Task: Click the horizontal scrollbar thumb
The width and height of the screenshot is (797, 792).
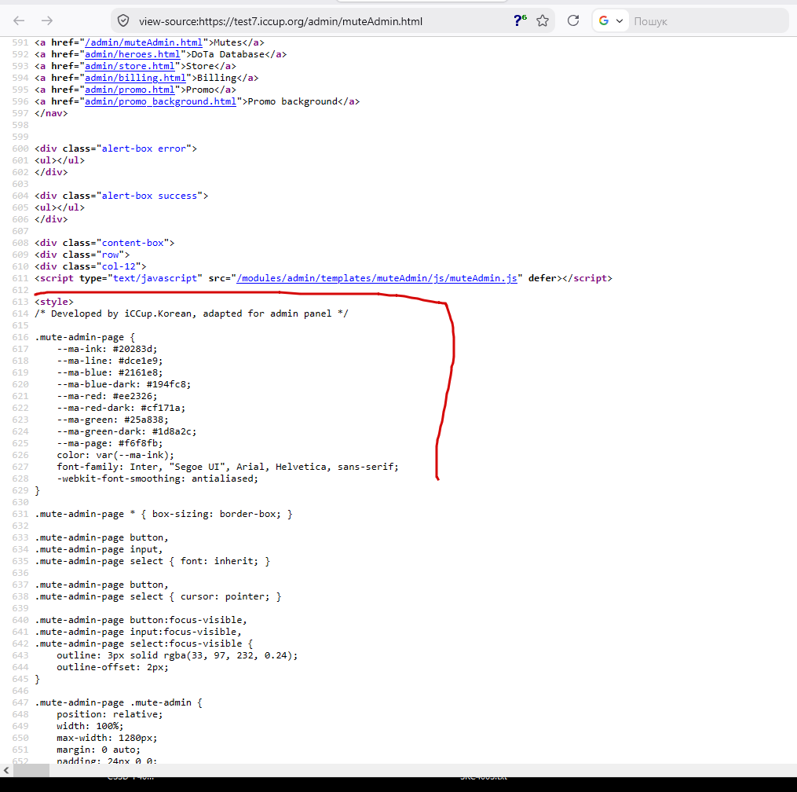Action: coord(31,770)
